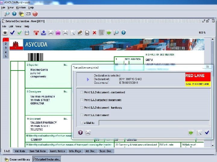Open the Edit menu in Detailed Declaration
Viewport: 217px width, 162px height.
(11, 26)
